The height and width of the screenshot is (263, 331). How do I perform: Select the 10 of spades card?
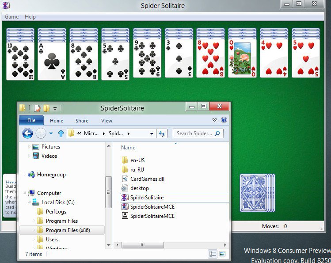click(x=20, y=61)
